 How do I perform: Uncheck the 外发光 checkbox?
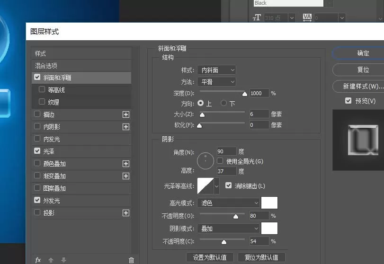(37, 200)
